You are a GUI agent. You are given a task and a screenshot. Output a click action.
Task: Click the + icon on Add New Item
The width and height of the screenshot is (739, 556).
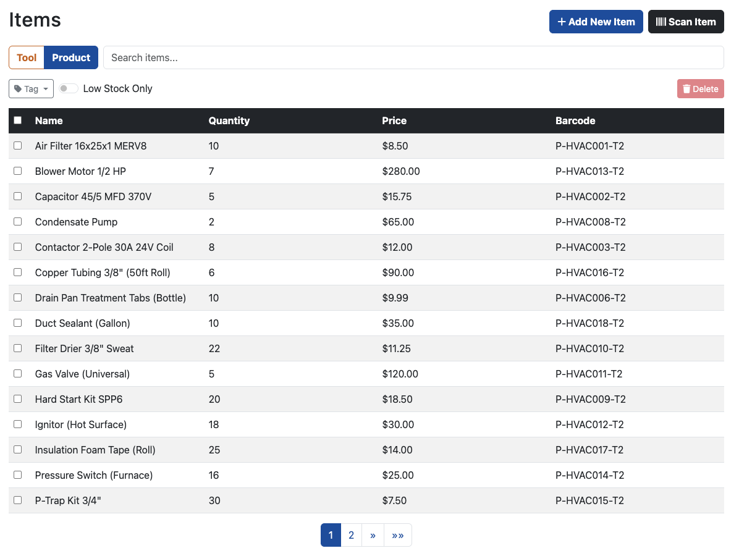[x=562, y=21]
